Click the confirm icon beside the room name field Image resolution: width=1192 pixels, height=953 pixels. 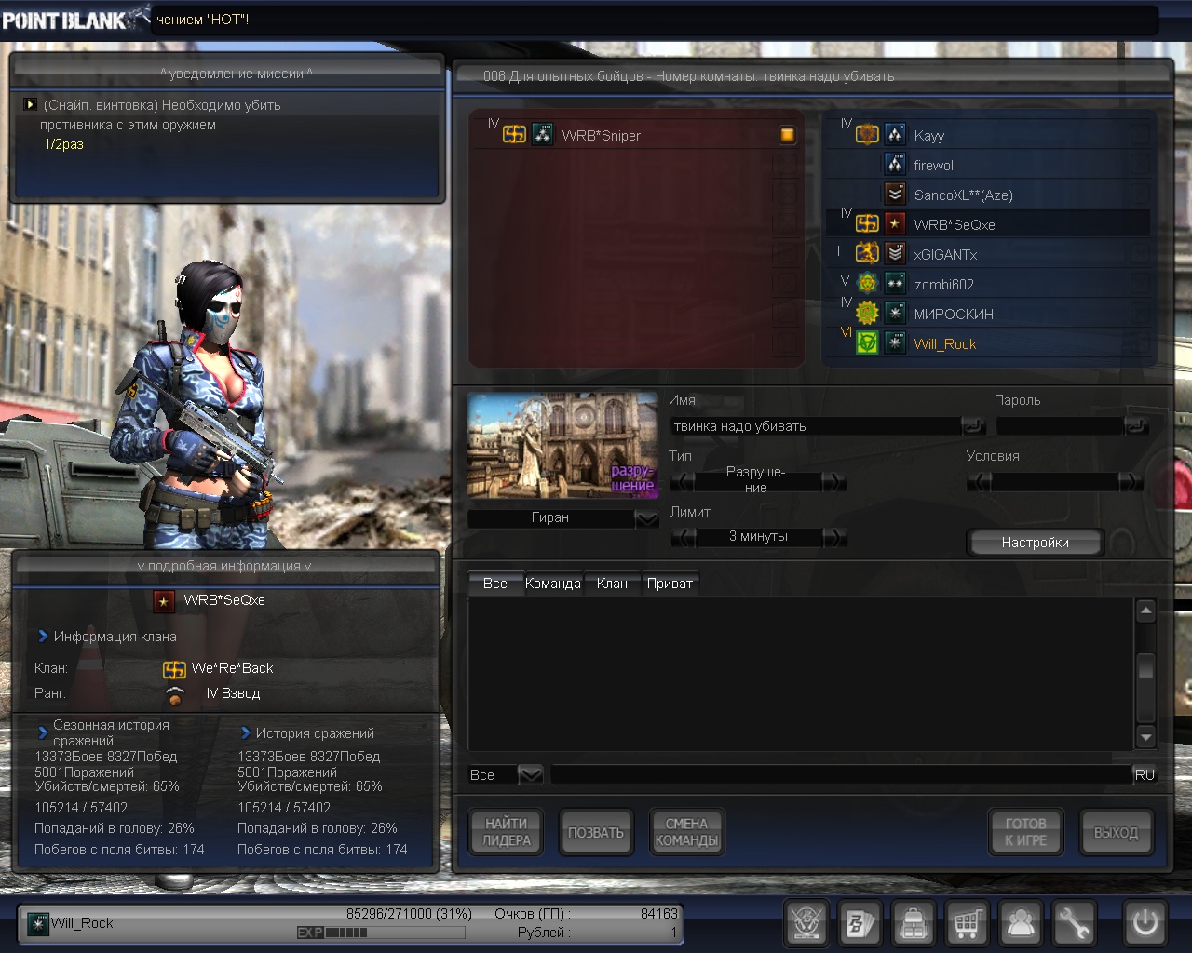coord(973,426)
